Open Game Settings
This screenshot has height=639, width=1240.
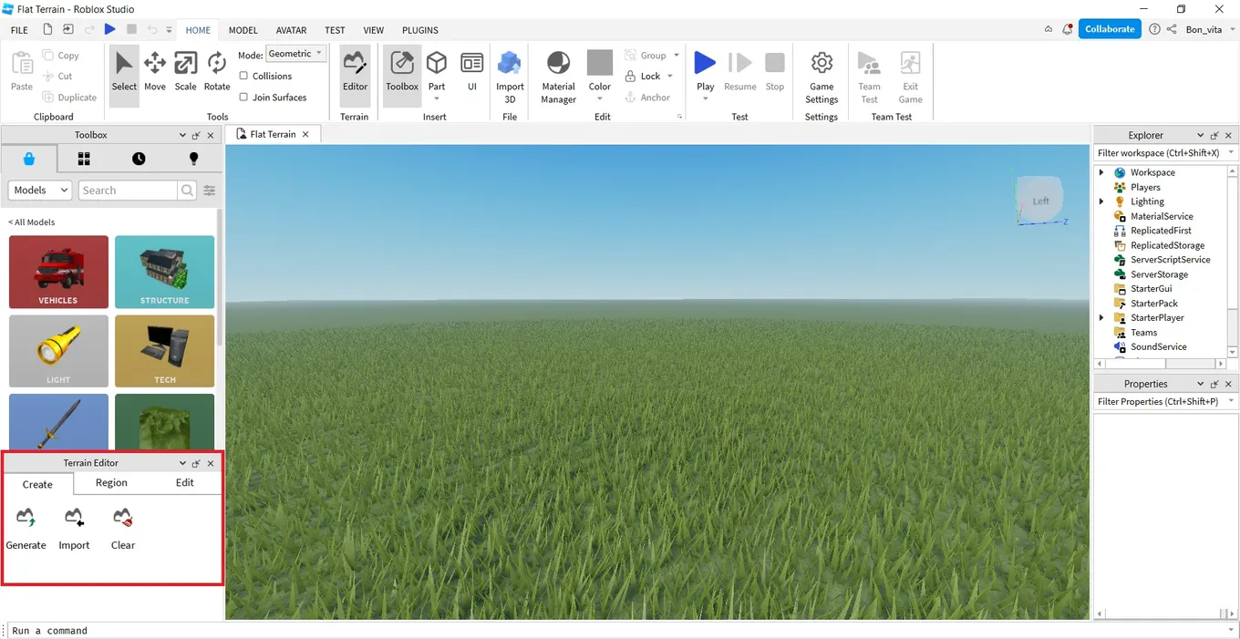coord(821,77)
